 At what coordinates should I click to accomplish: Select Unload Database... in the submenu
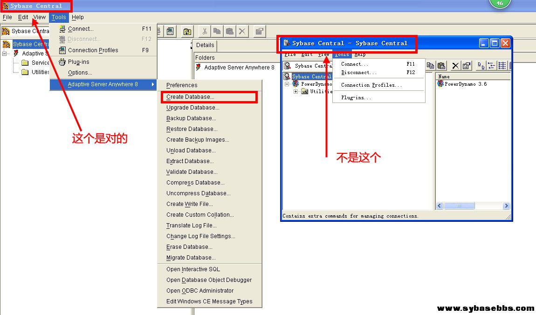click(x=210, y=151)
